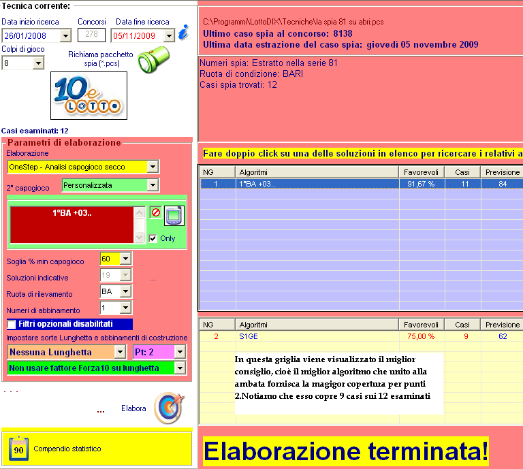Expand the Pt: 2 dropdown

[180, 352]
